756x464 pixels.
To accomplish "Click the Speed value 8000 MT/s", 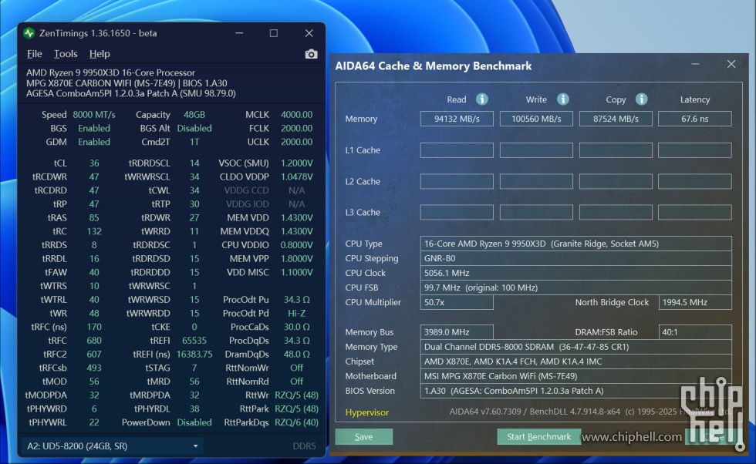I will 94,115.
